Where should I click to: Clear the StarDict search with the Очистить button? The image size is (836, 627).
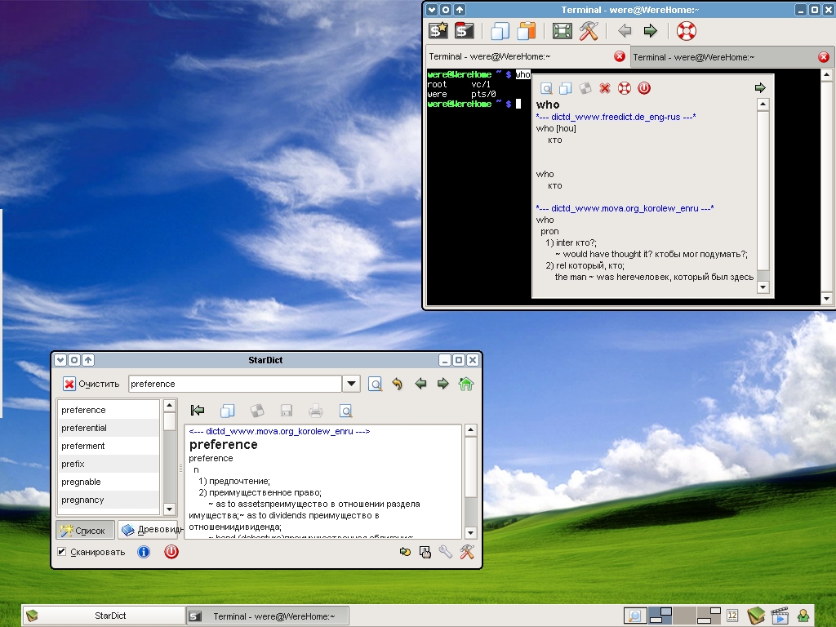(91, 384)
